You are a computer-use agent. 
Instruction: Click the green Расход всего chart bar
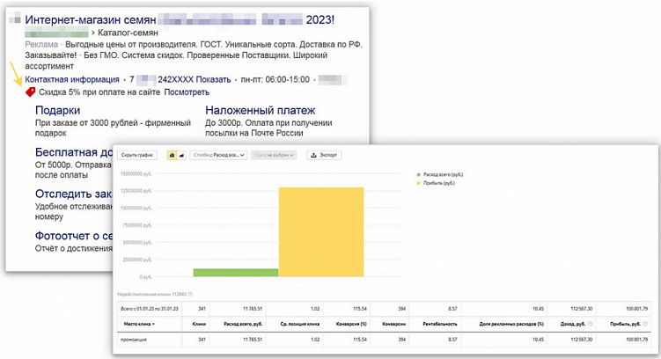(236, 273)
